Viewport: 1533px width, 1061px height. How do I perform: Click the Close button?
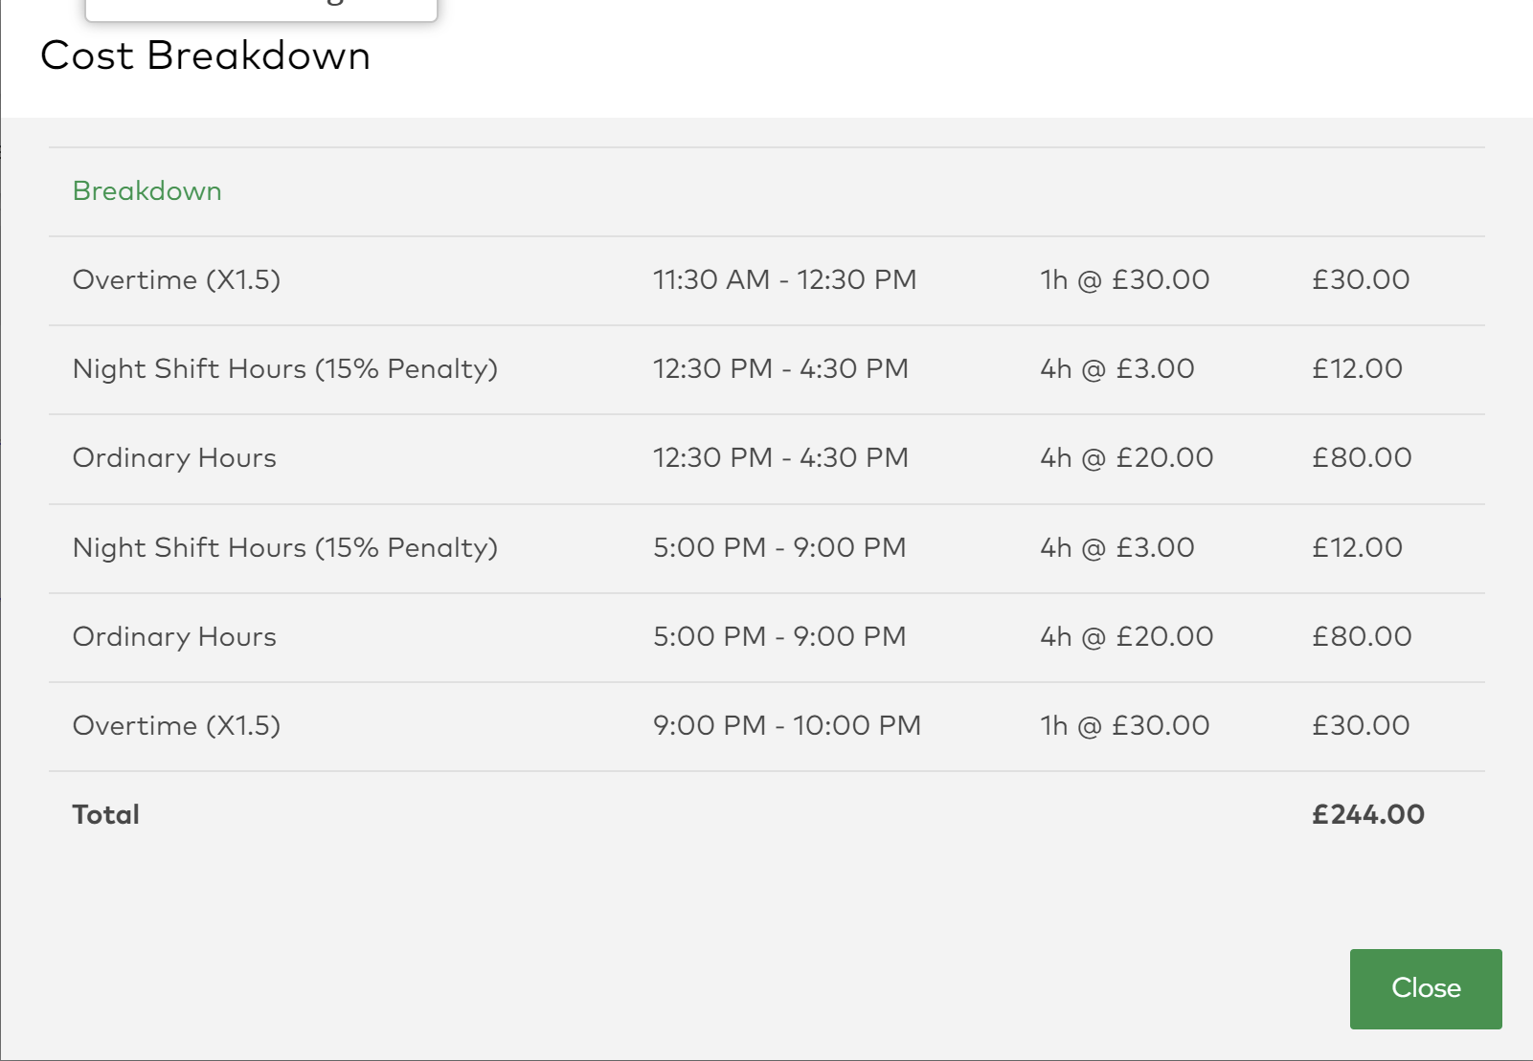point(1425,988)
